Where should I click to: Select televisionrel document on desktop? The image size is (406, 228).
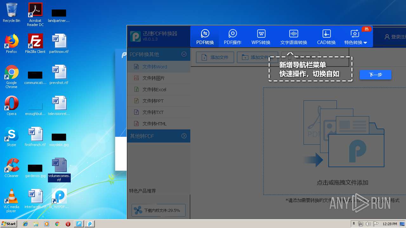pyautogui.click(x=59, y=106)
